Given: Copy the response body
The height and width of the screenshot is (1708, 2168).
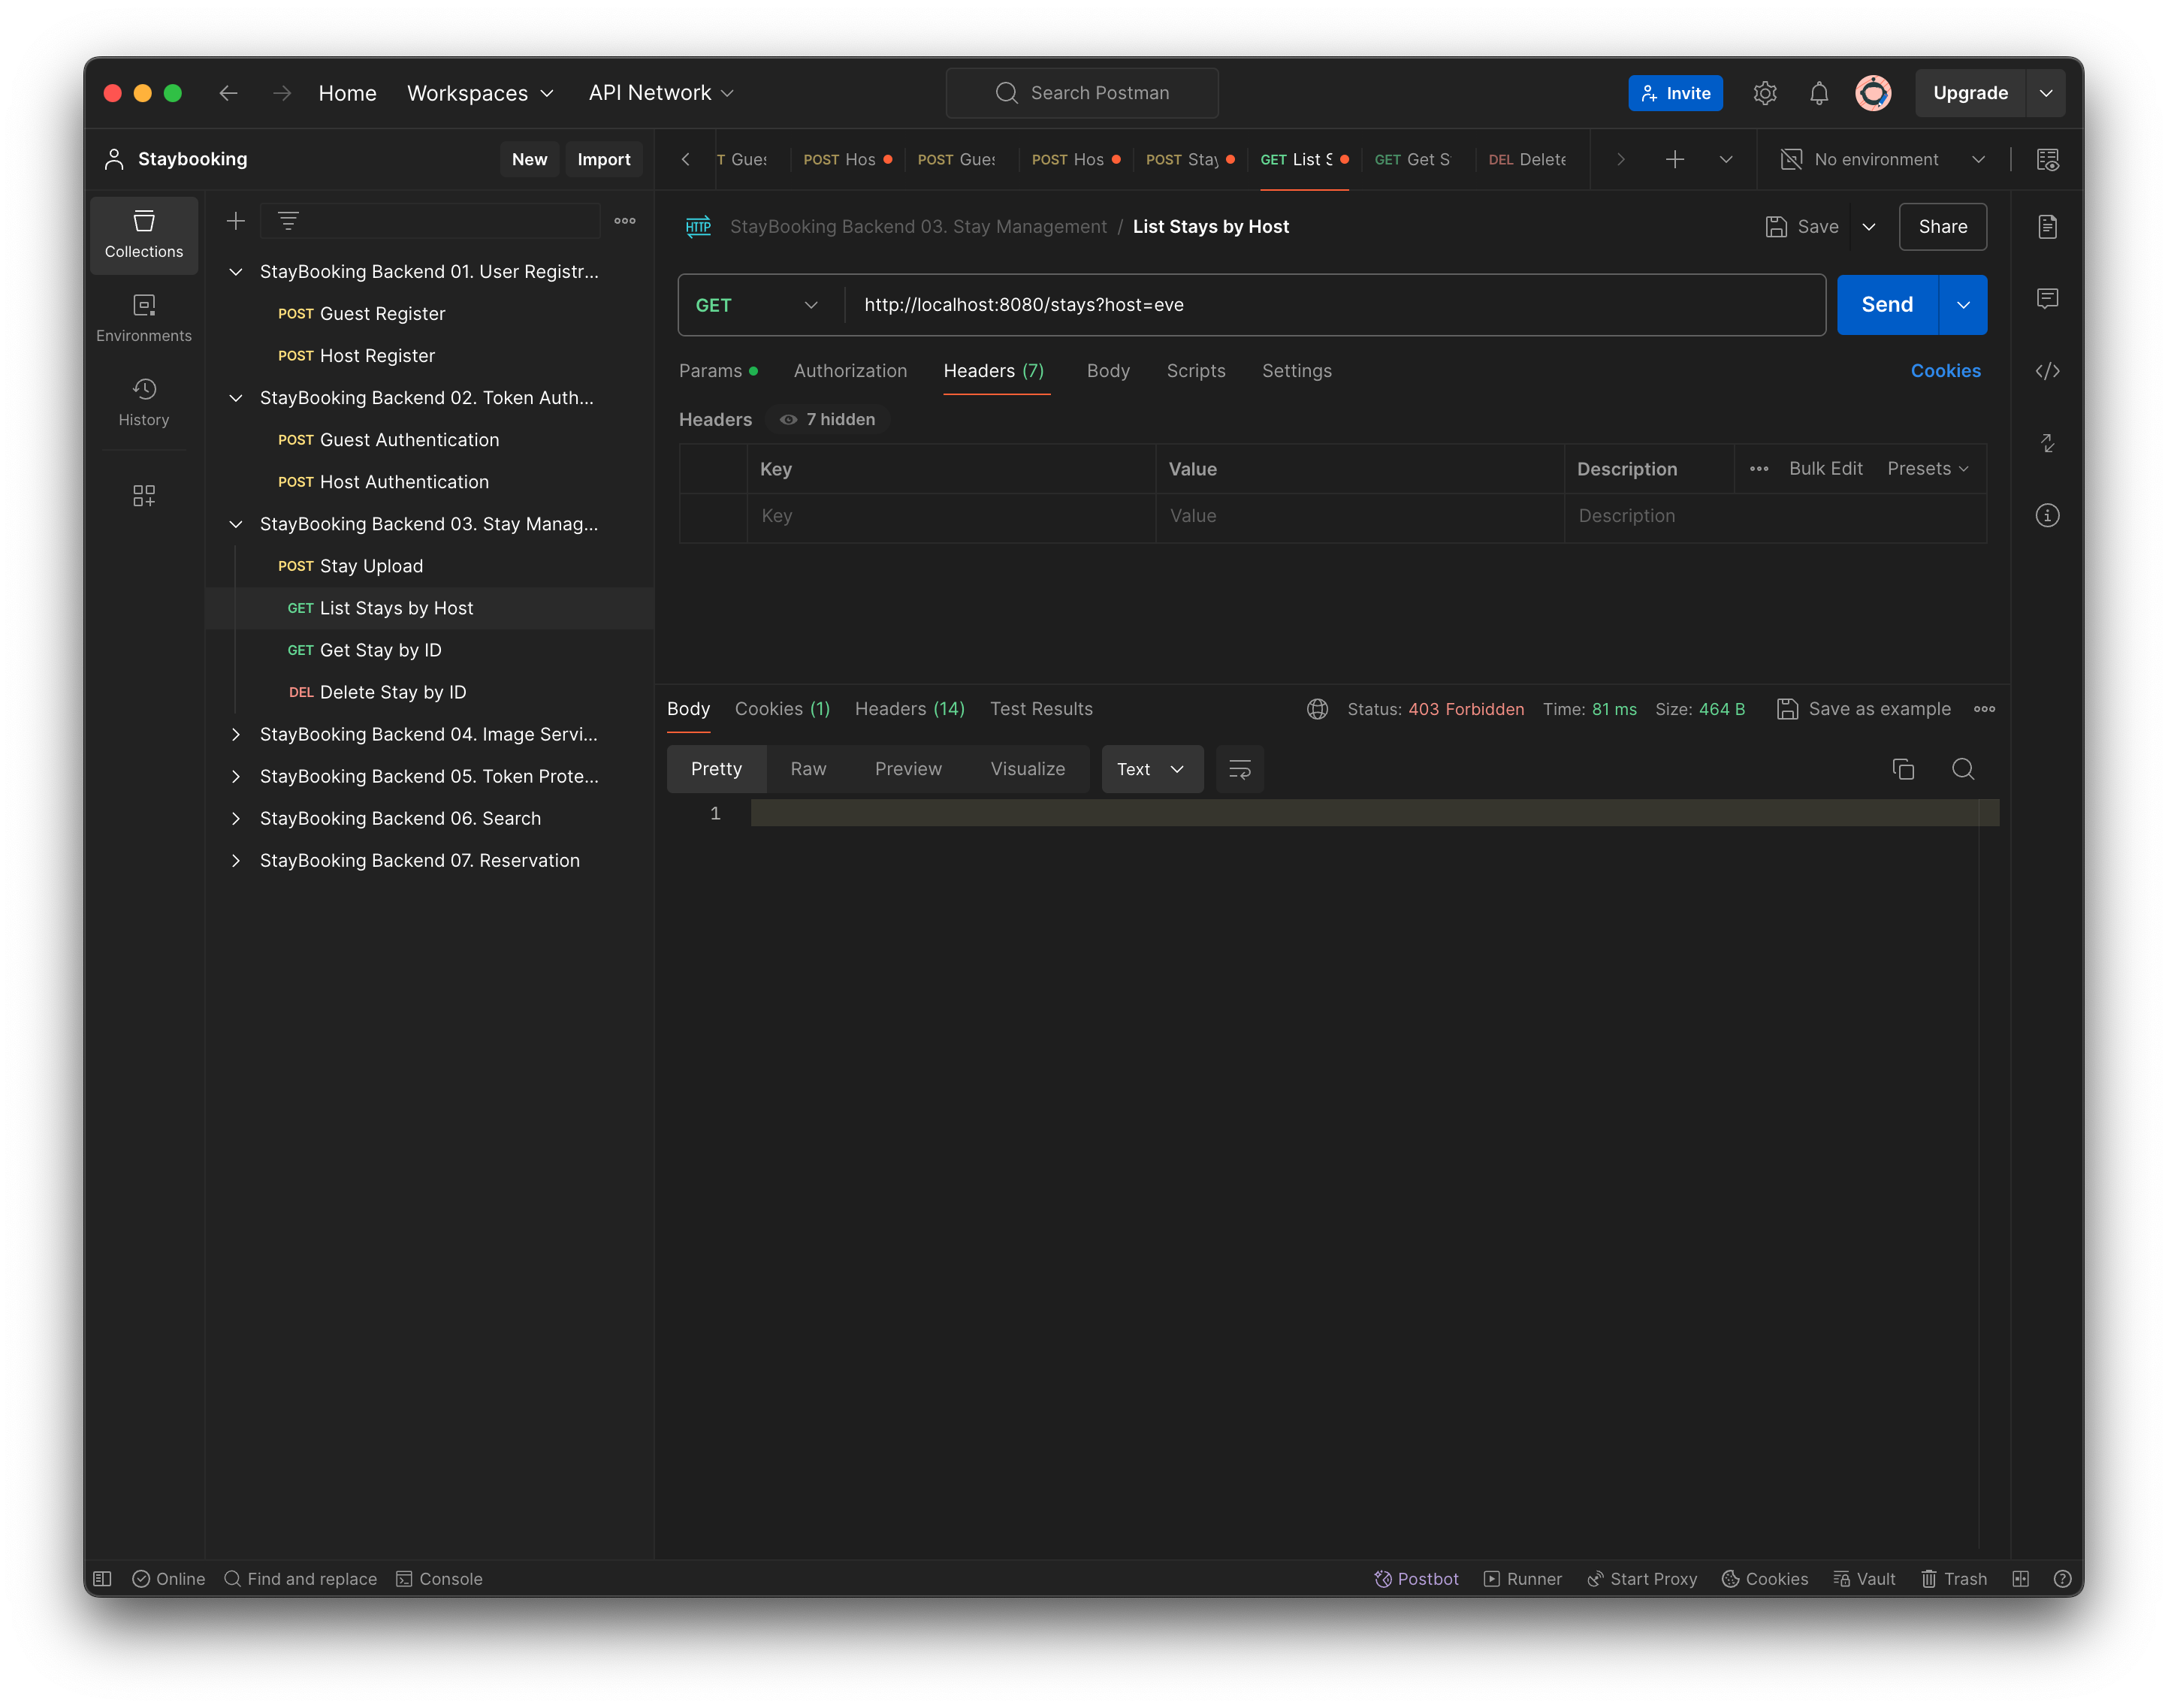Looking at the screenshot, I should pyautogui.click(x=1903, y=769).
